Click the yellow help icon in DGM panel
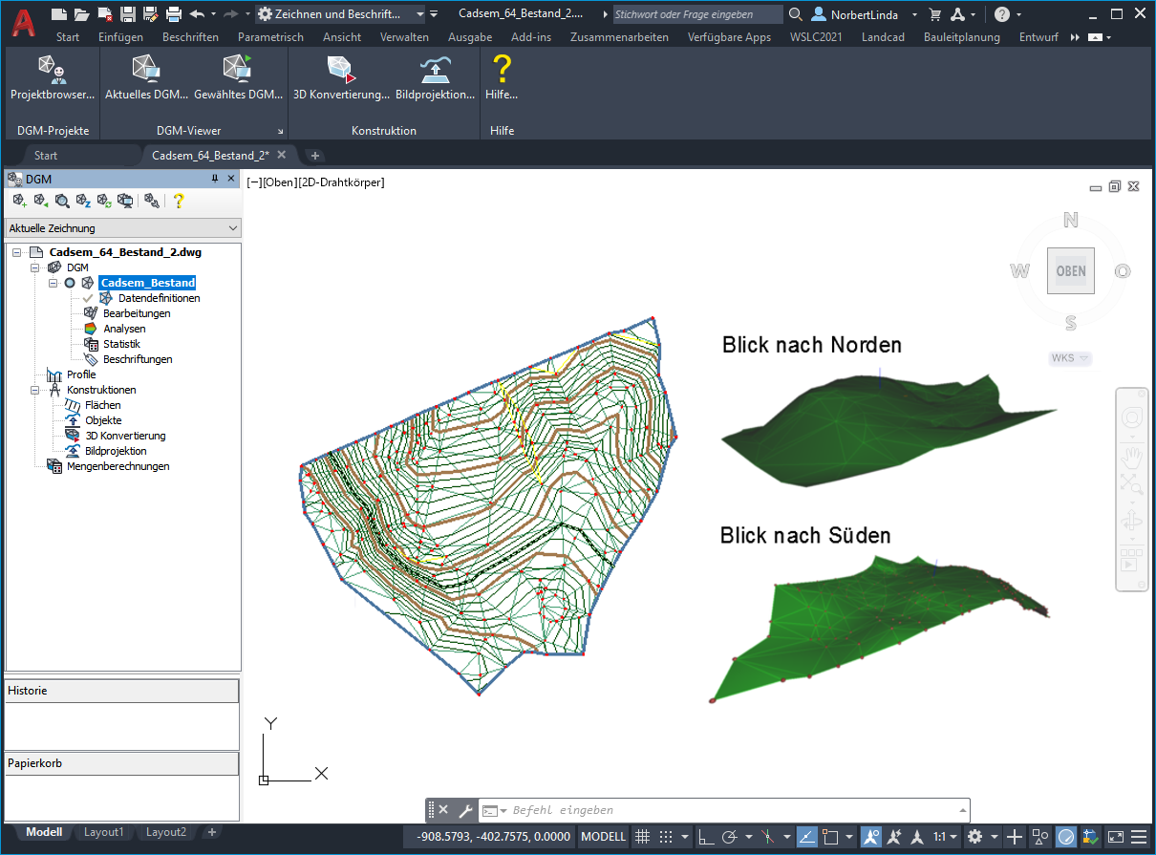Image resolution: width=1156 pixels, height=855 pixels. click(178, 201)
